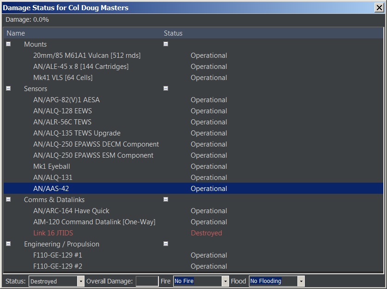Collapse the Mounts group in Name column

(x=8, y=44)
